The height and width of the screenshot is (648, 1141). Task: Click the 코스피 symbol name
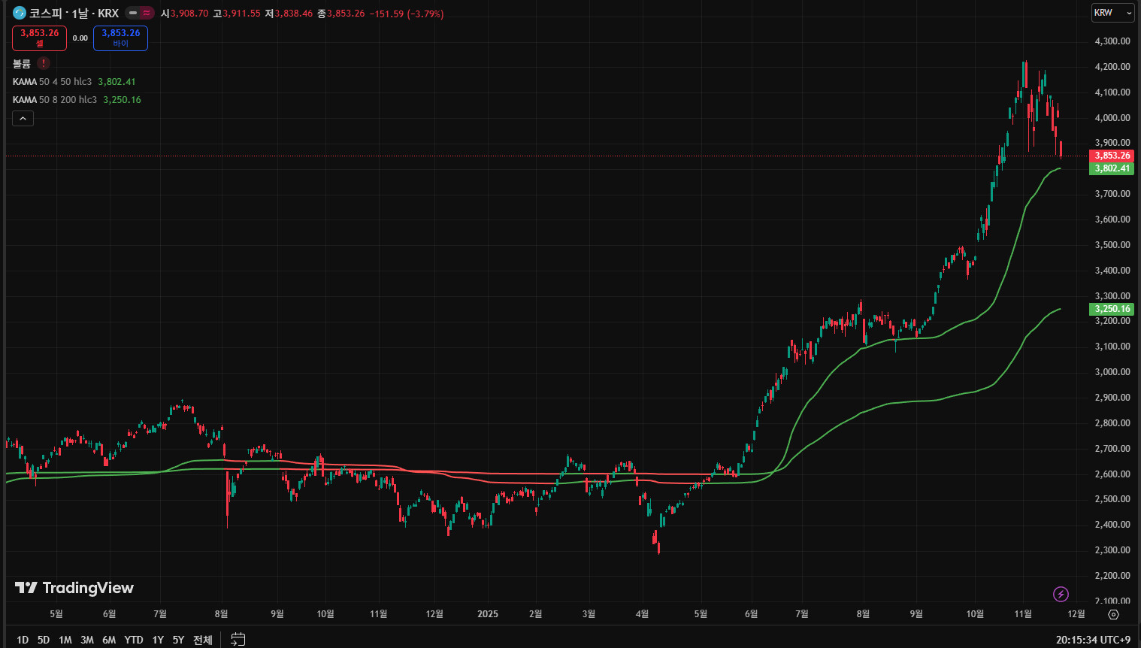(x=46, y=14)
